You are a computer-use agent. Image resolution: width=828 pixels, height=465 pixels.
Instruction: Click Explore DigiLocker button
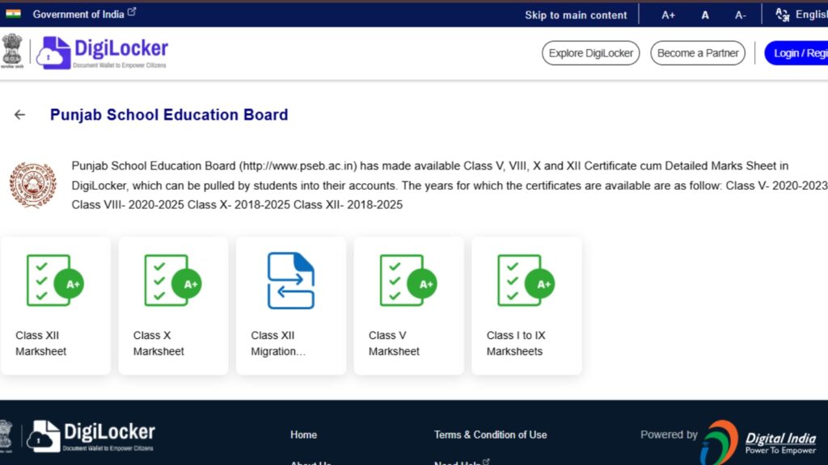(590, 53)
